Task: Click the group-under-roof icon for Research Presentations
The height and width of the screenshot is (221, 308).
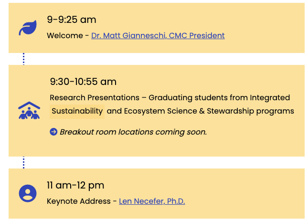Action: (29, 111)
